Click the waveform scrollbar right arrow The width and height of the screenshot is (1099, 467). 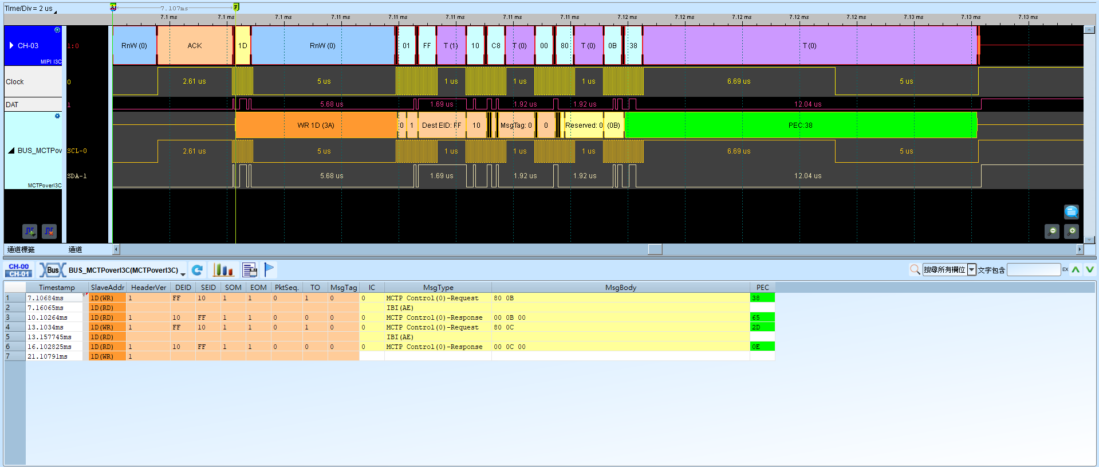(x=1080, y=249)
